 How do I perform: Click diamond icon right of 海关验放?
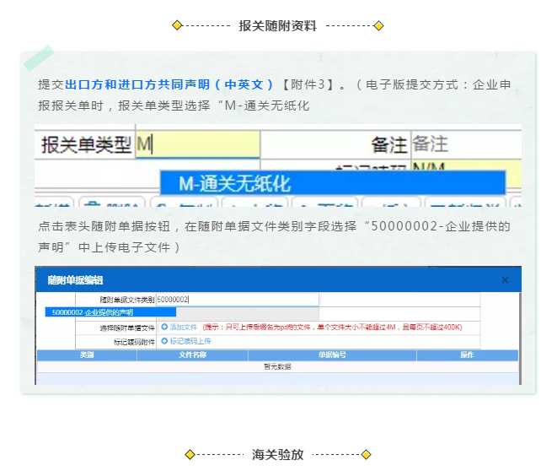coord(367,454)
